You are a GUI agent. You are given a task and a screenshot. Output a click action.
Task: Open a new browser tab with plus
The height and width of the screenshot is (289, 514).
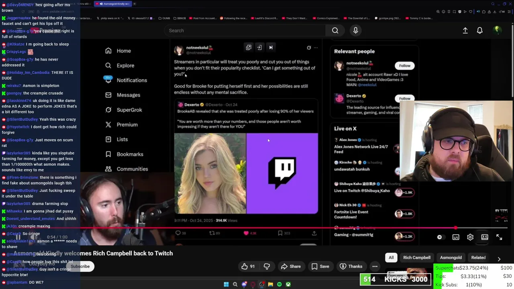(135, 4)
